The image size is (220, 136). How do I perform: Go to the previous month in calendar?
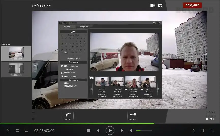[62, 35]
